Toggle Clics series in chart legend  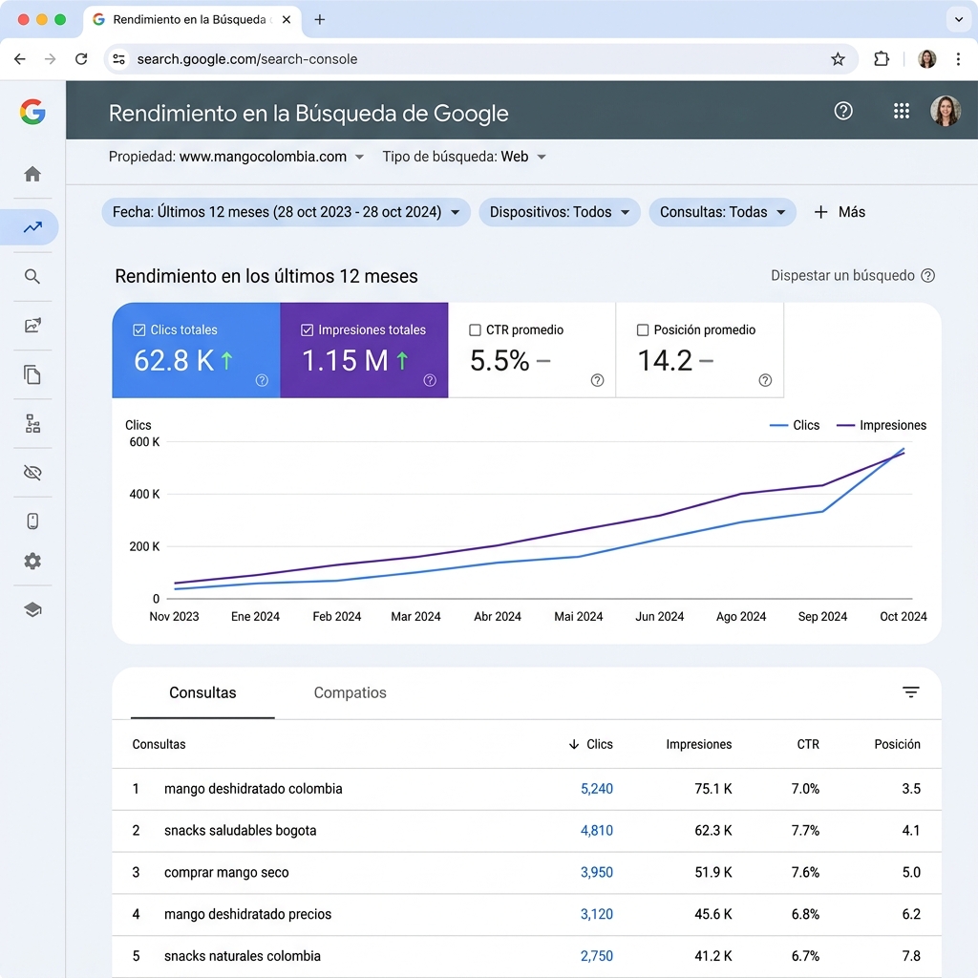[x=795, y=425]
